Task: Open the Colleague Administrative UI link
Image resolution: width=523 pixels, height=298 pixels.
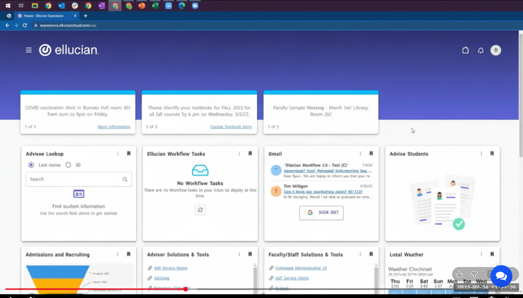Action: point(301,268)
